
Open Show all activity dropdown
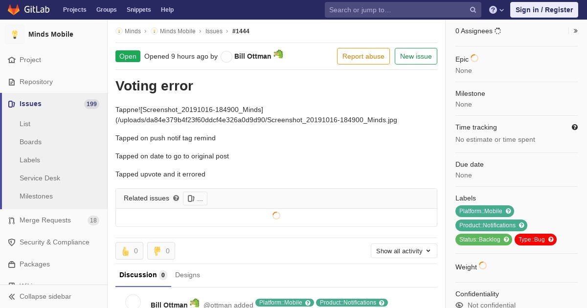(404, 251)
